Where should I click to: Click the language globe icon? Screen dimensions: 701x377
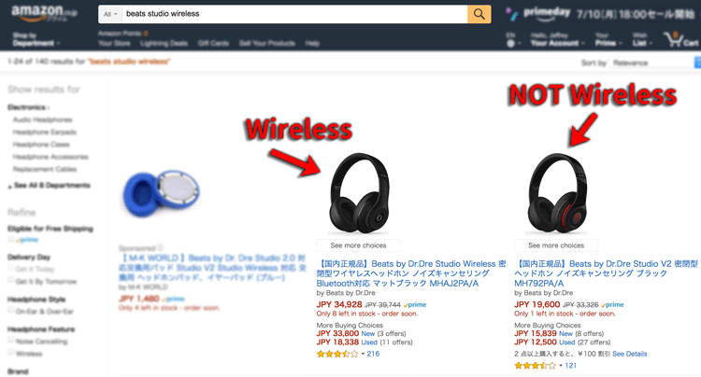pos(510,44)
